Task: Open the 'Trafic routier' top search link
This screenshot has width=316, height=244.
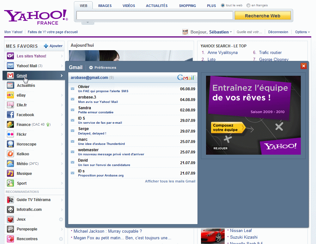Action: click(x=270, y=52)
